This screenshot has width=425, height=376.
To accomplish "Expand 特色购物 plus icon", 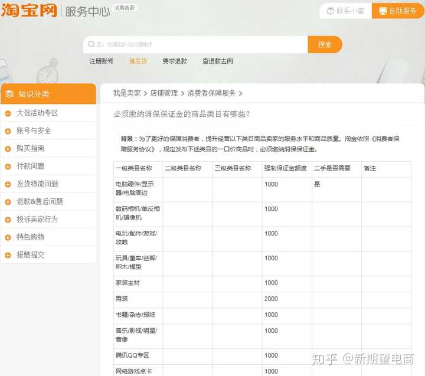I will pos(8,237).
